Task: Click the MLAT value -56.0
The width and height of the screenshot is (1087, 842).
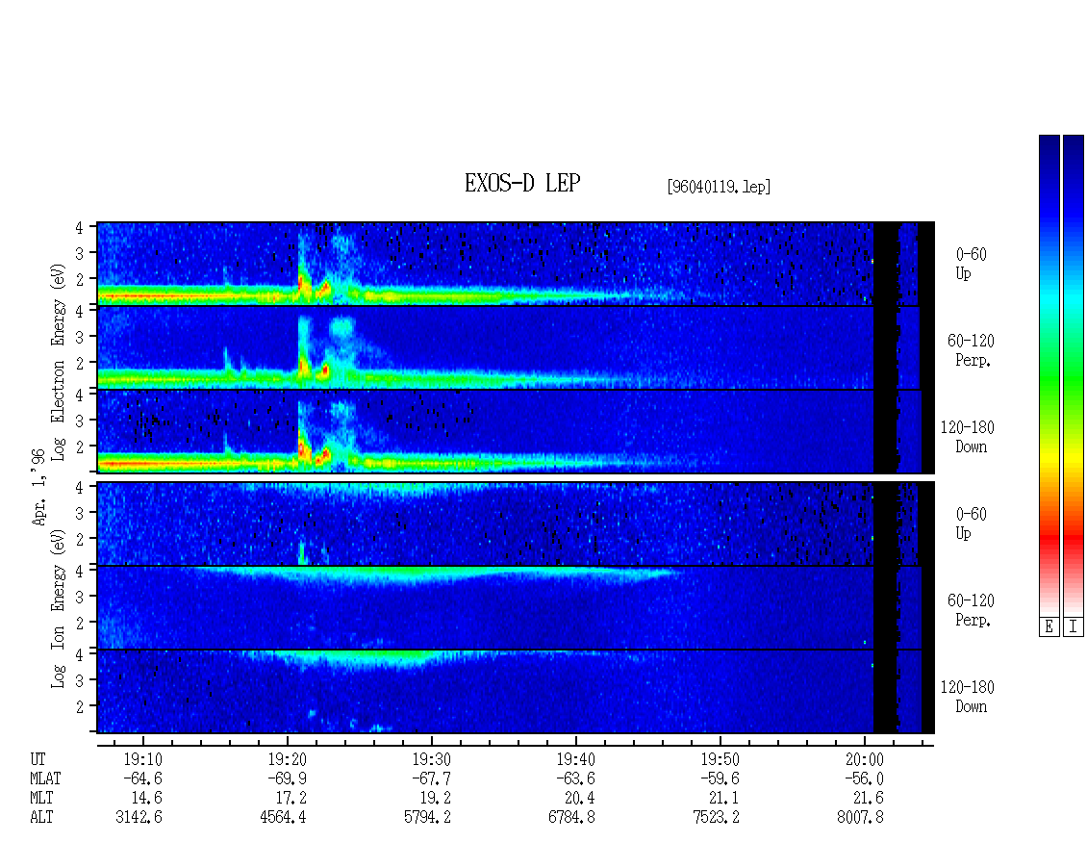Action: 864,778
